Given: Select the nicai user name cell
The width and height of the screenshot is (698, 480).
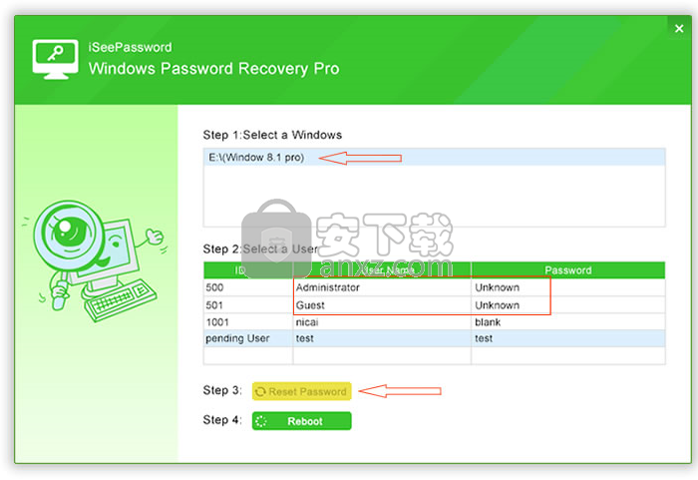Looking at the screenshot, I should [x=382, y=321].
